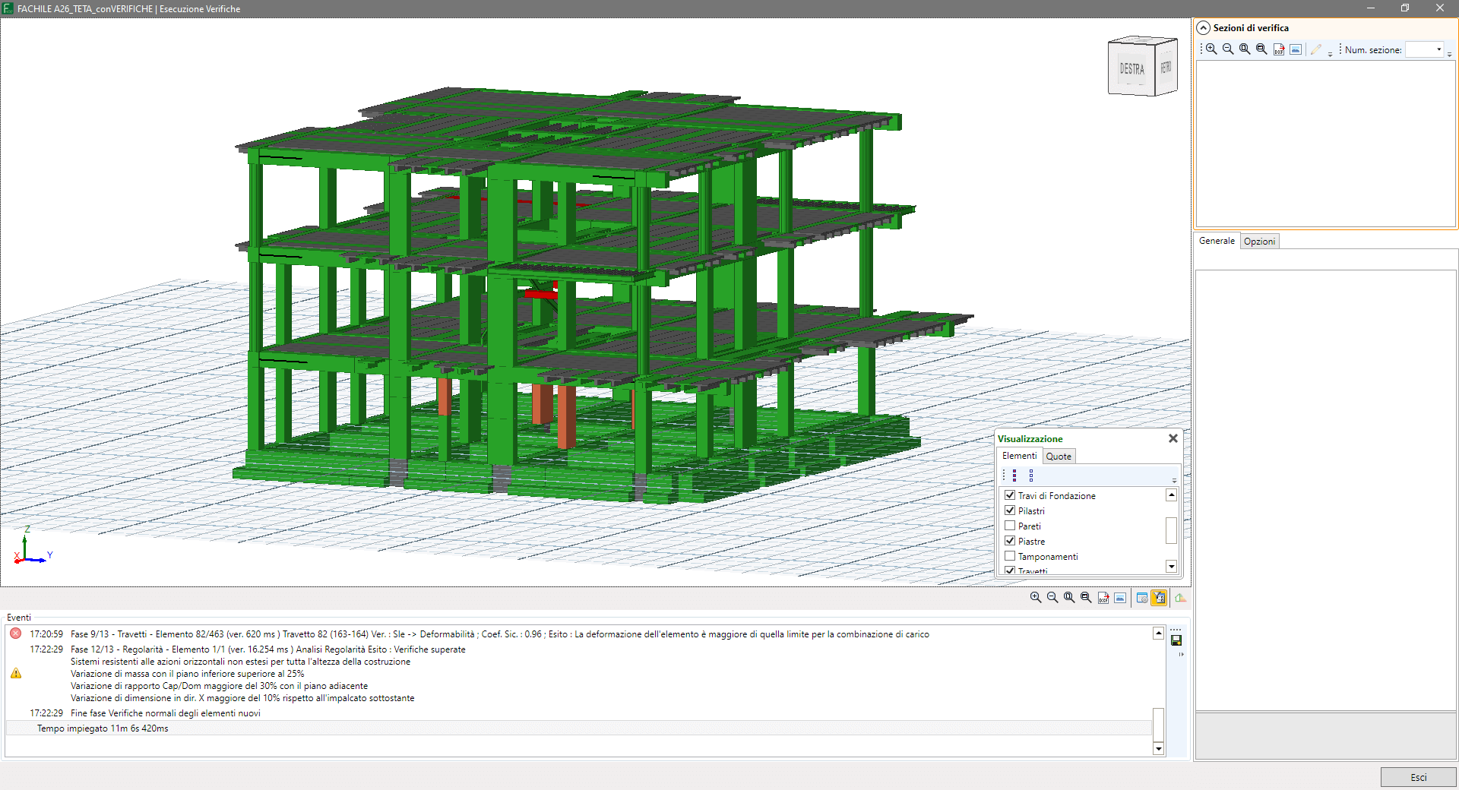Zoom out using Sezioni di verifica toolbar
1459x790 pixels.
click(1228, 49)
